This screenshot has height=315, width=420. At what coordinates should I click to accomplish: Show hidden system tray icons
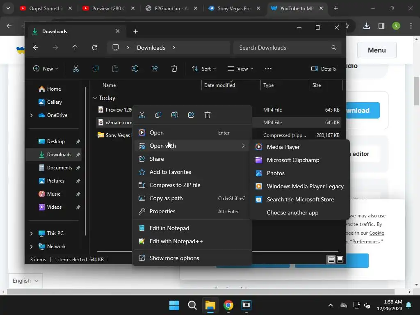pyautogui.click(x=331, y=305)
